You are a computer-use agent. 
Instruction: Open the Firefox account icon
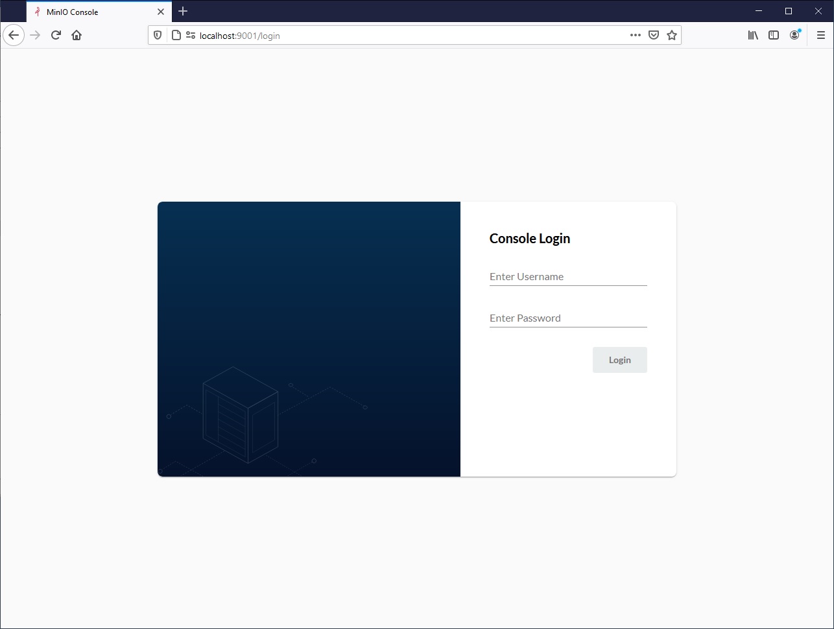794,35
